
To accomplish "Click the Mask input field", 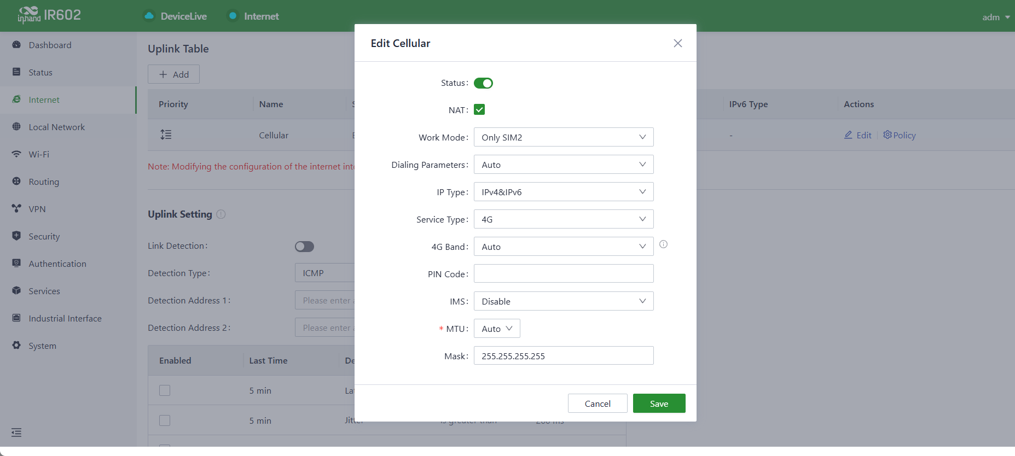I will click(564, 356).
